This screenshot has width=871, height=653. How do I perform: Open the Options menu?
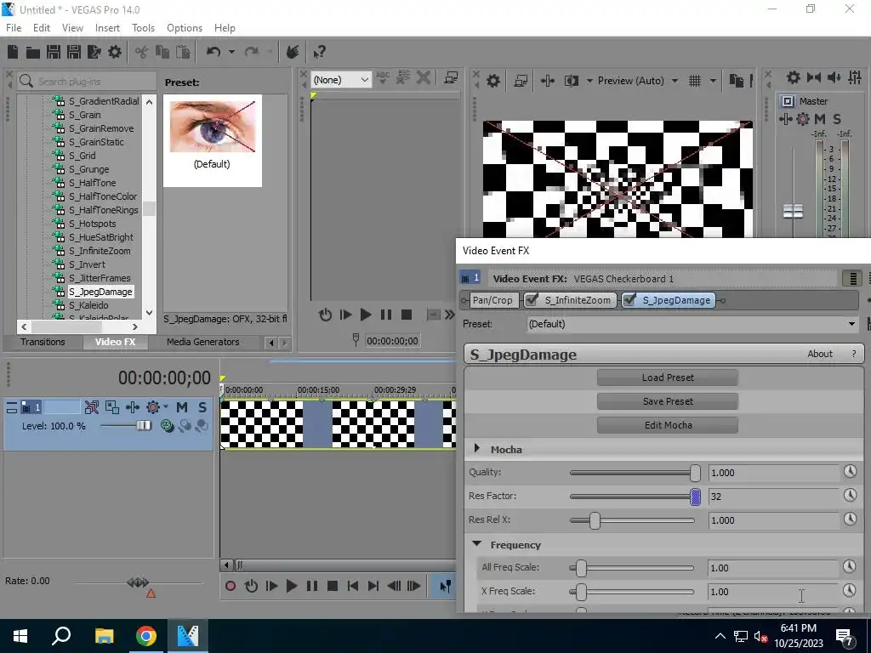[x=185, y=28]
